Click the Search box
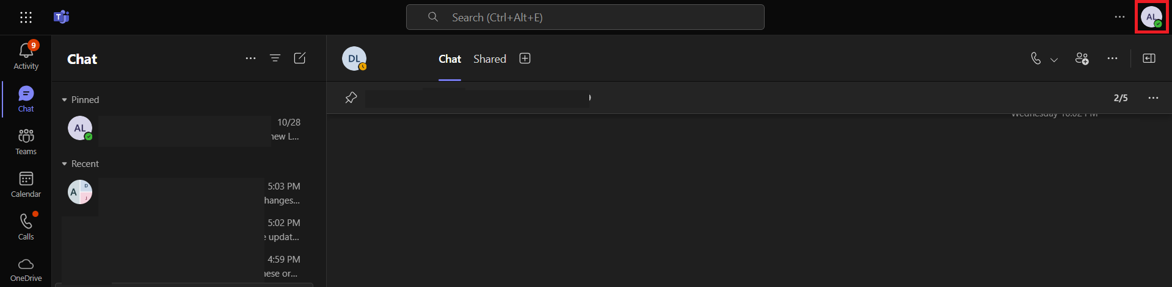This screenshot has width=1172, height=287. coord(585,17)
